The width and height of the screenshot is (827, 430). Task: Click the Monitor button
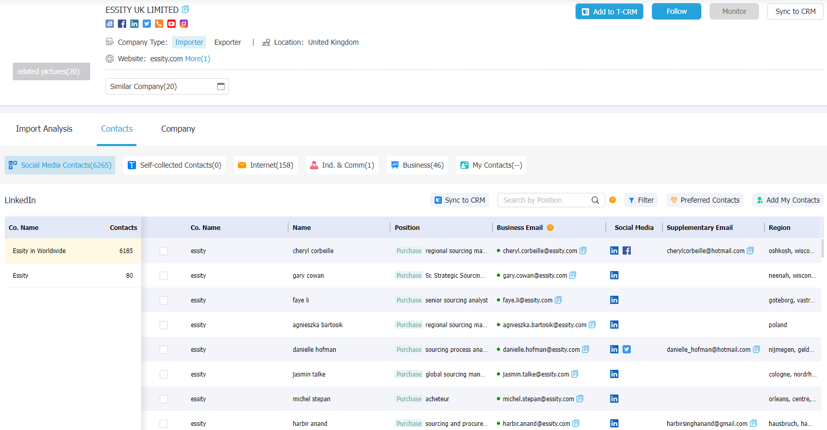734,11
